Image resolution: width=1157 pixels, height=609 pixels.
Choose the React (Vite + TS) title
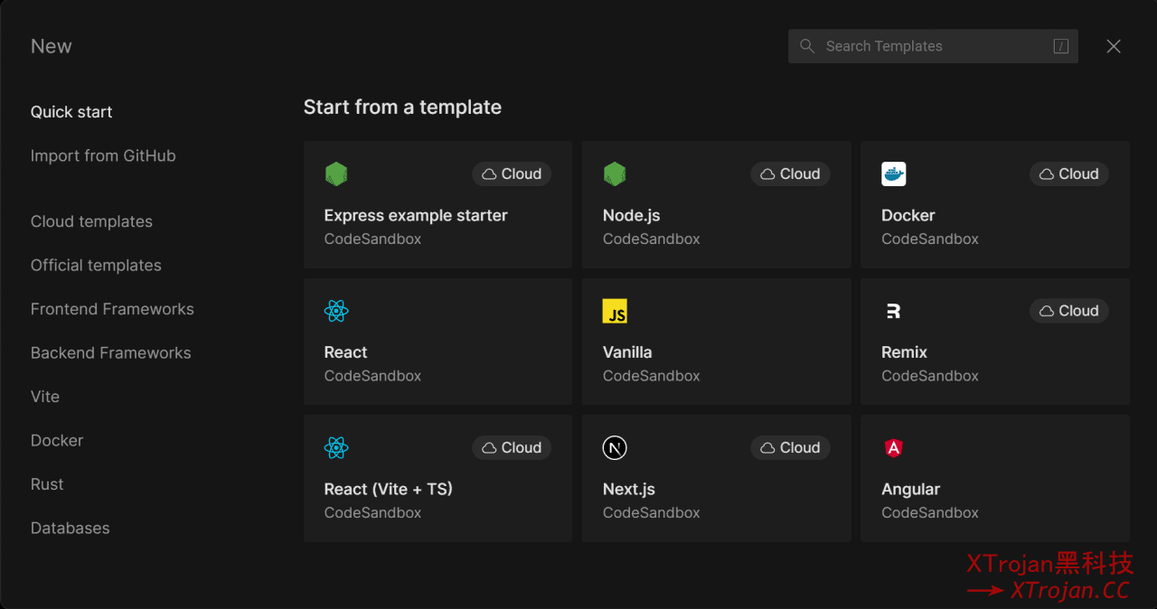tap(389, 489)
